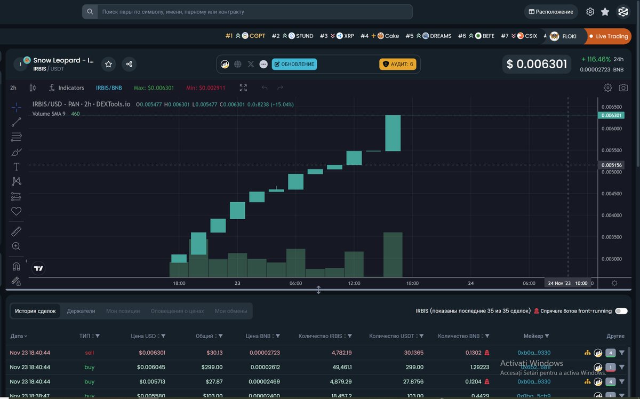Click the trades table vertical scrollbar
Viewport: 640px width, 399px height.
[629, 371]
